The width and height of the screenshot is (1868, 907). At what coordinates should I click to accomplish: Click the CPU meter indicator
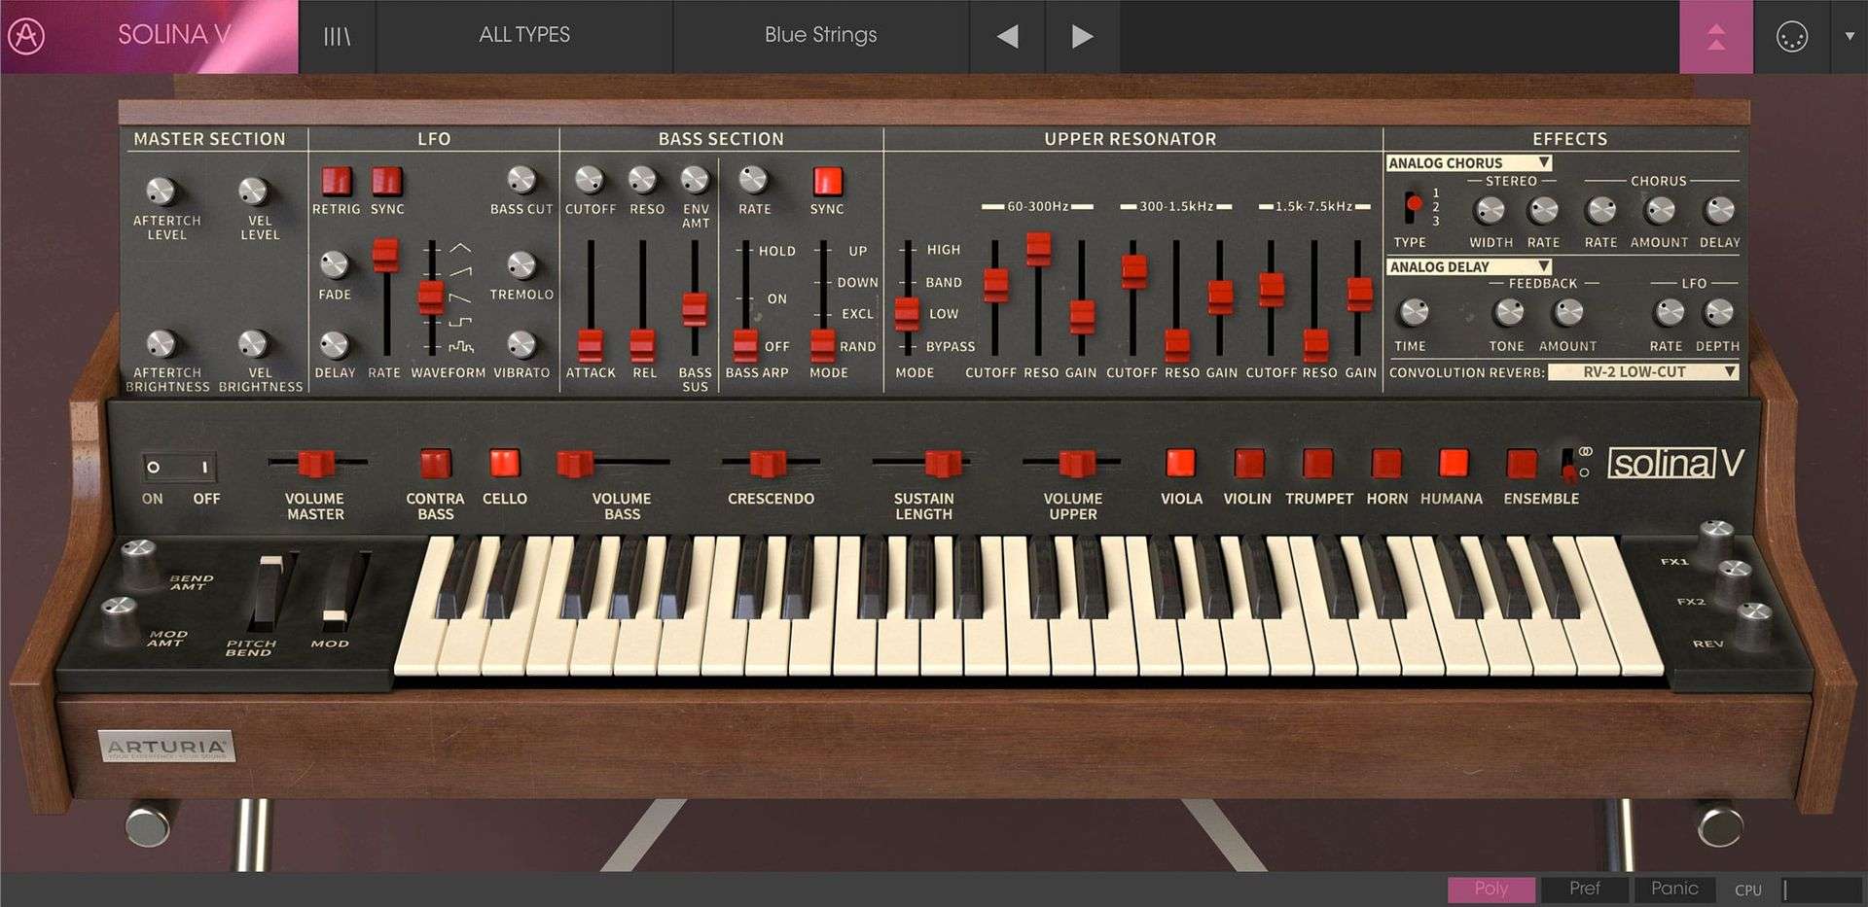(x=1748, y=890)
